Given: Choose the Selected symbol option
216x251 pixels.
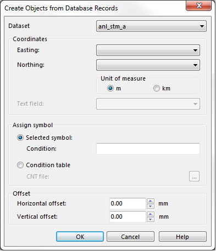Looking at the screenshot, I should click(20, 138).
